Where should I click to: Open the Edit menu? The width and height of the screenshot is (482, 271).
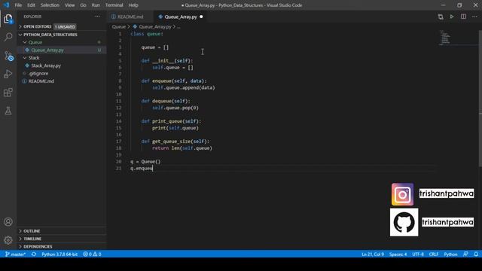coord(31,5)
